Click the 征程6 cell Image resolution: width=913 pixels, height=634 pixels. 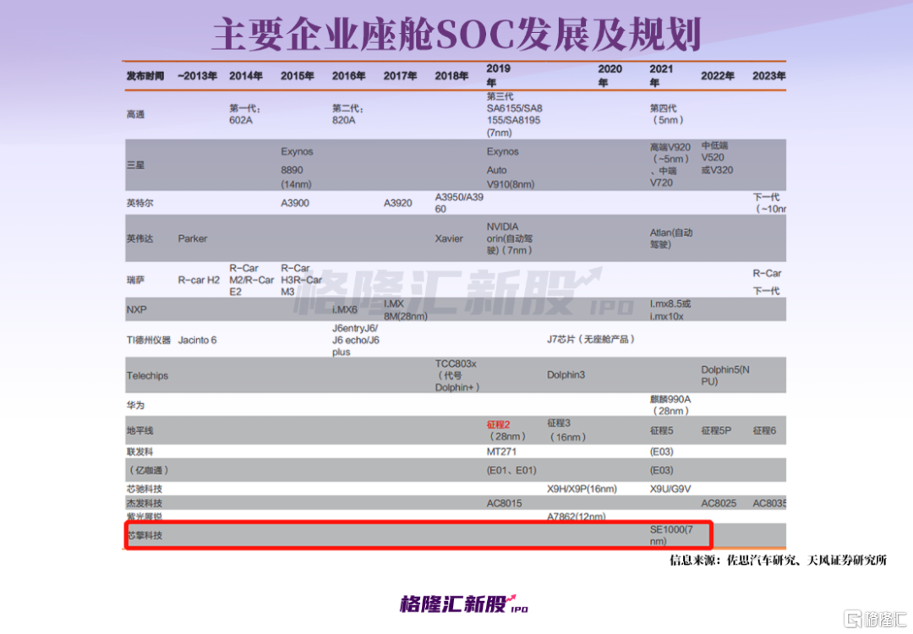click(764, 431)
